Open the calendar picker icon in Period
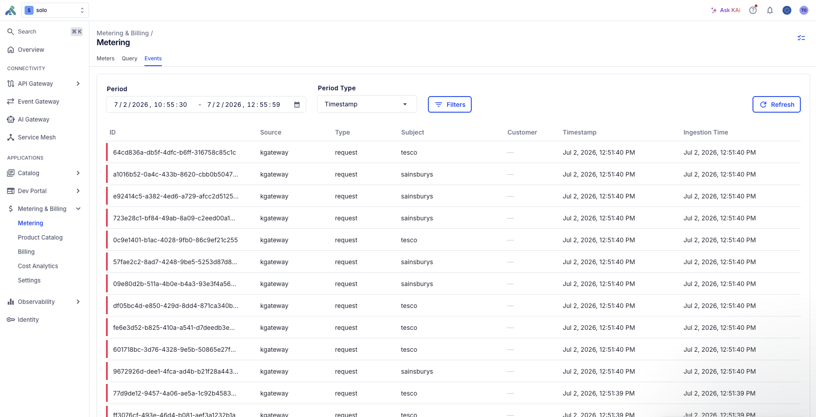The image size is (816, 417). pos(297,105)
